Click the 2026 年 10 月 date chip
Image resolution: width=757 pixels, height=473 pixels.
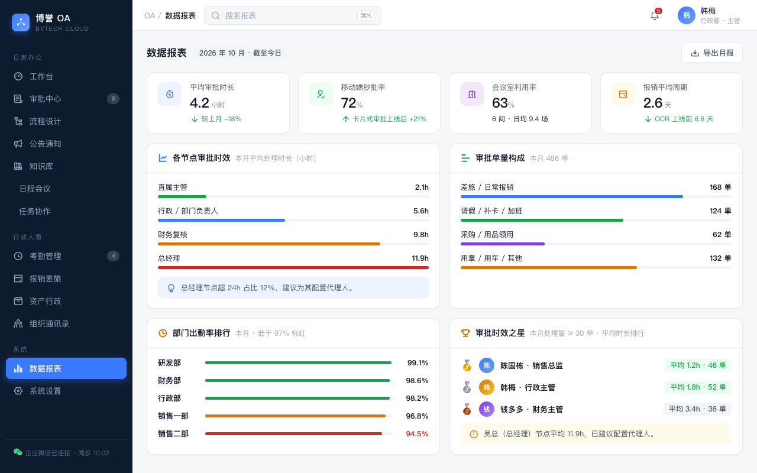click(240, 53)
